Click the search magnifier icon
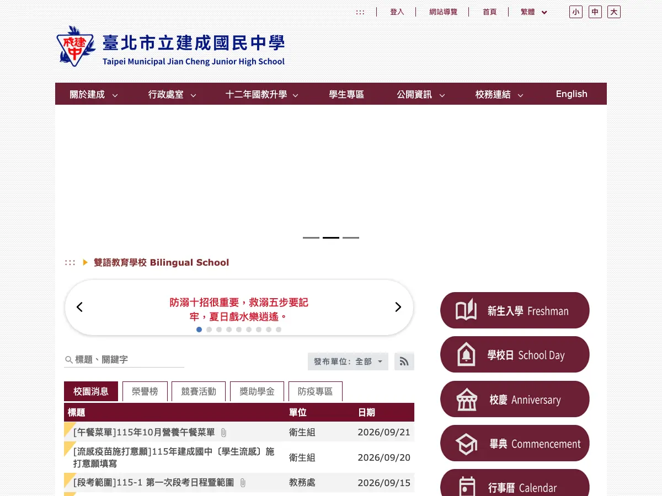Screen dimensions: 662x496 (69, 360)
